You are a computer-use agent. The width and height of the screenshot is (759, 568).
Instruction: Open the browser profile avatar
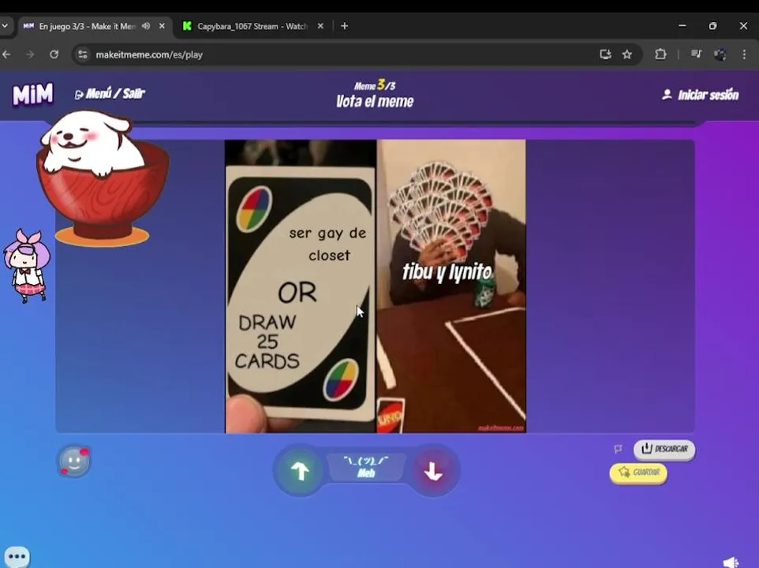point(720,54)
